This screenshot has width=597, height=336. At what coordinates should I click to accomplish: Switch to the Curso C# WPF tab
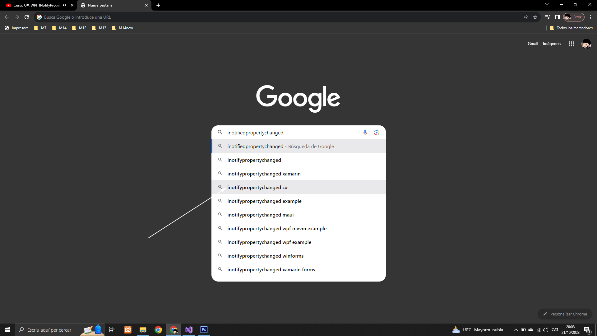tap(36, 5)
